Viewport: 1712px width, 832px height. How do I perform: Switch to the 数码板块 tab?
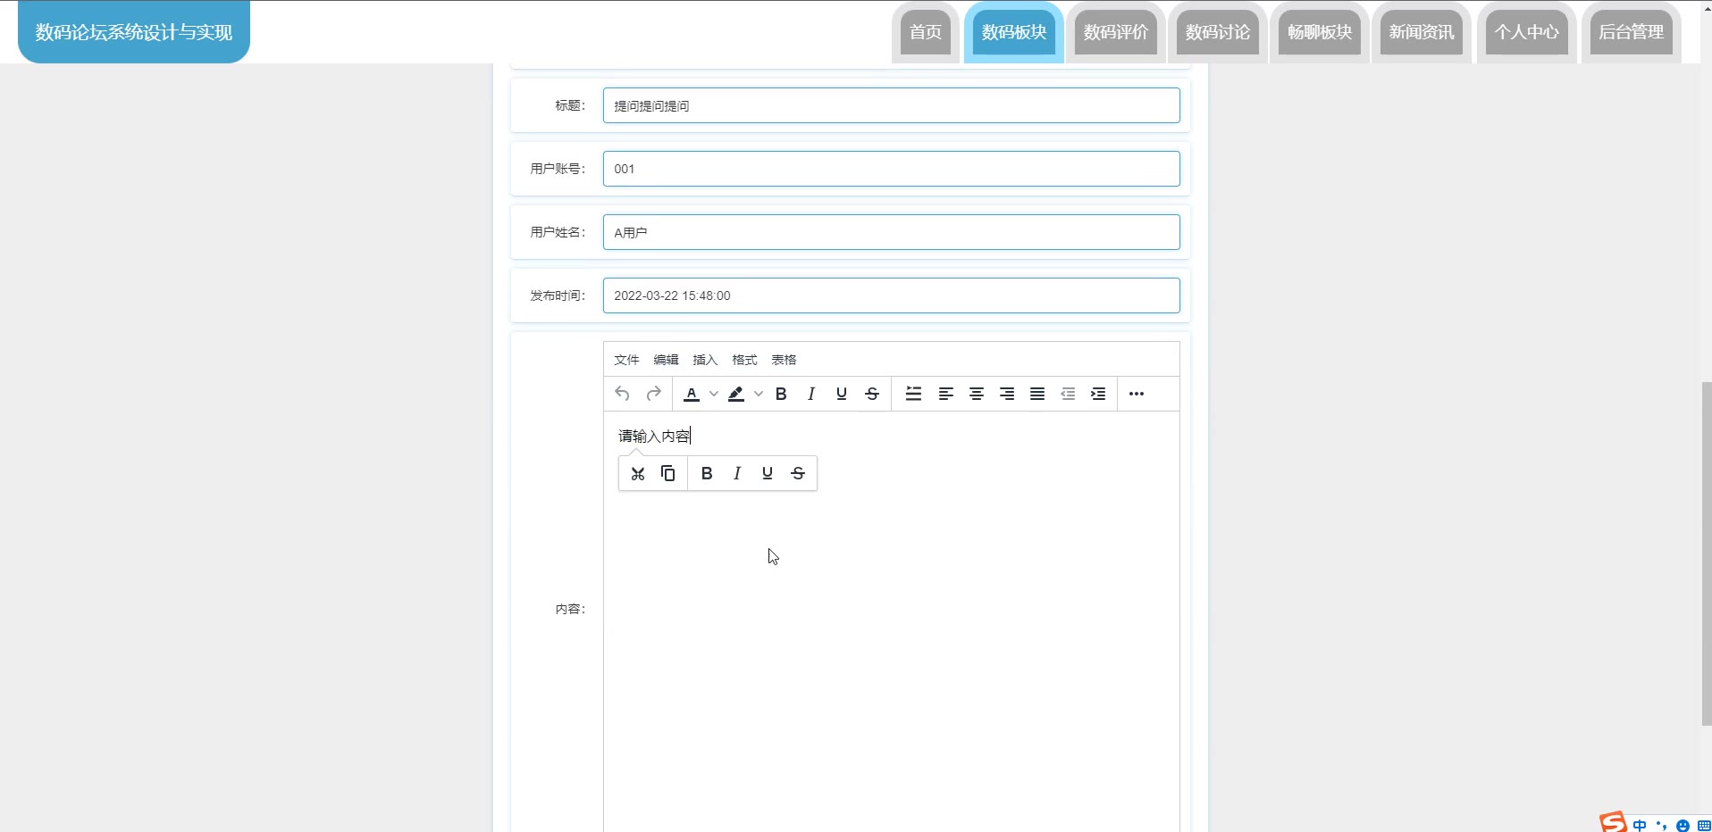[1014, 32]
